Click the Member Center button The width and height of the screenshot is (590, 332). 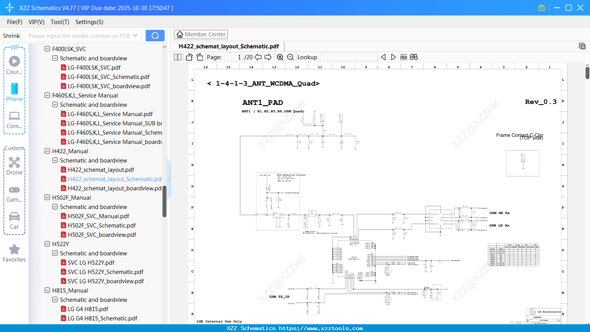click(x=201, y=34)
